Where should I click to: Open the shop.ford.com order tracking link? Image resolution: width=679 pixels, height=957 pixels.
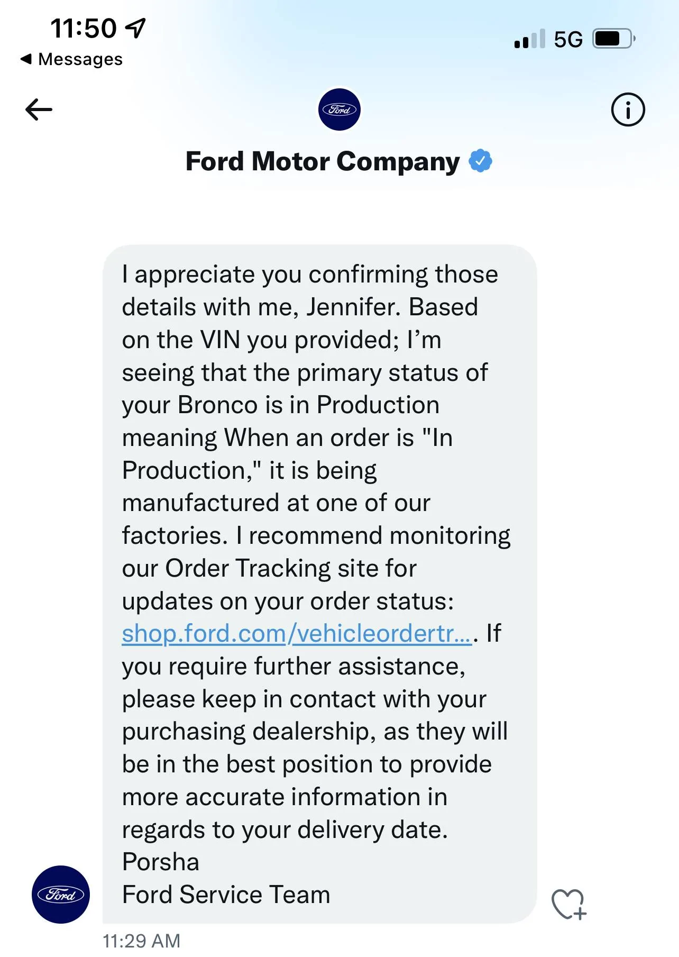pyautogui.click(x=296, y=633)
